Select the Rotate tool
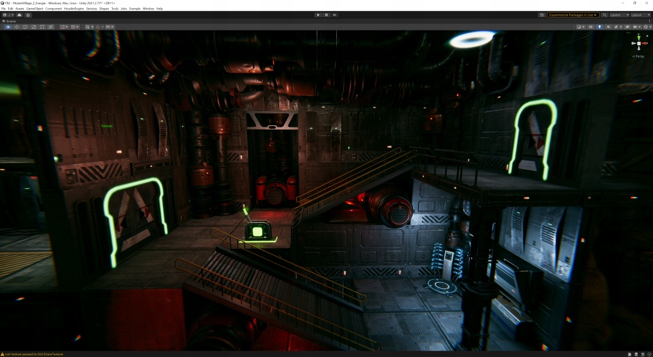Screen dimensions: 653x357 click(25, 27)
